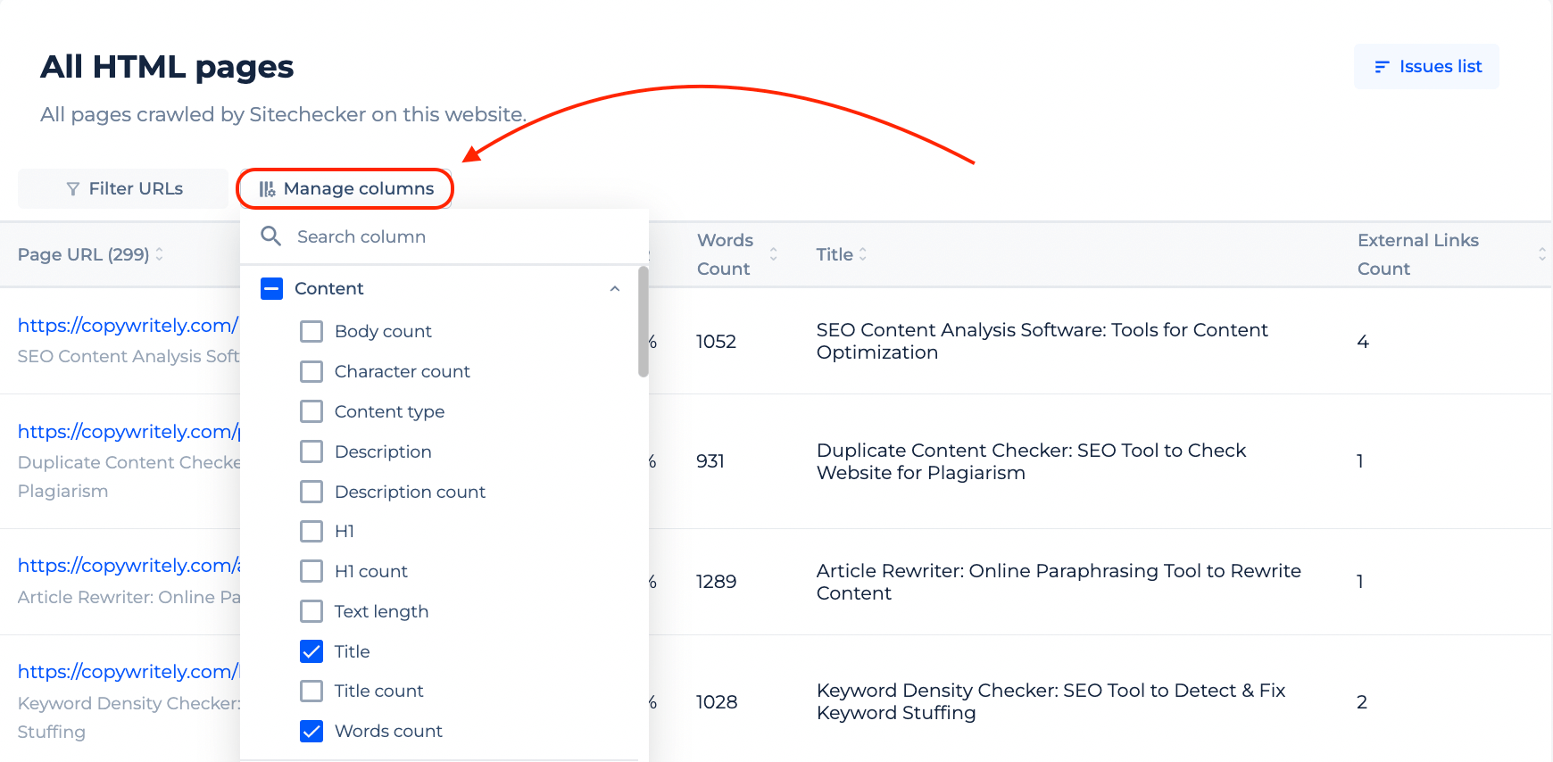The image size is (1553, 762).
Task: Open copywritely.com link for Article Rewriter
Action: tap(129, 566)
